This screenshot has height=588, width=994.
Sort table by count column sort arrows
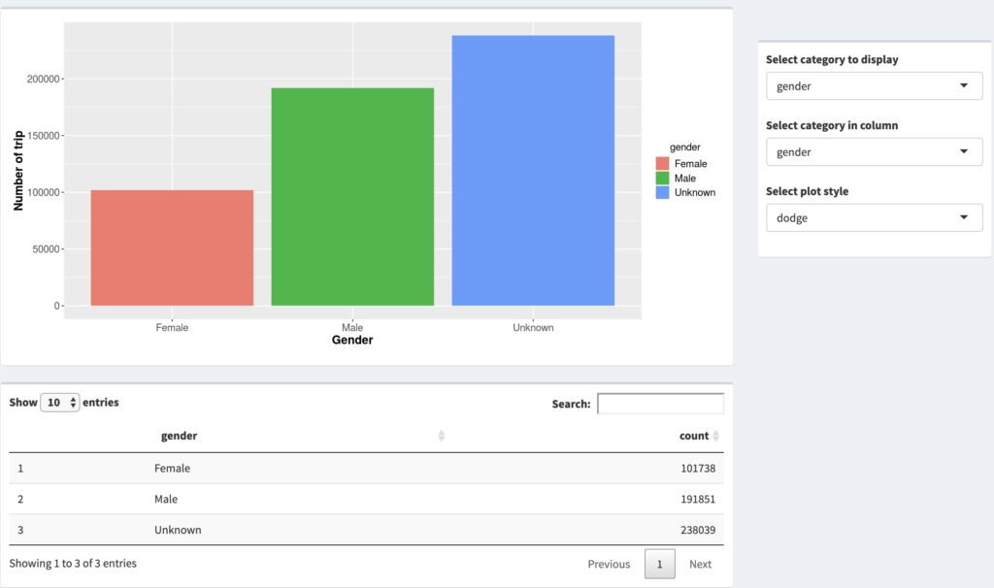[715, 436]
